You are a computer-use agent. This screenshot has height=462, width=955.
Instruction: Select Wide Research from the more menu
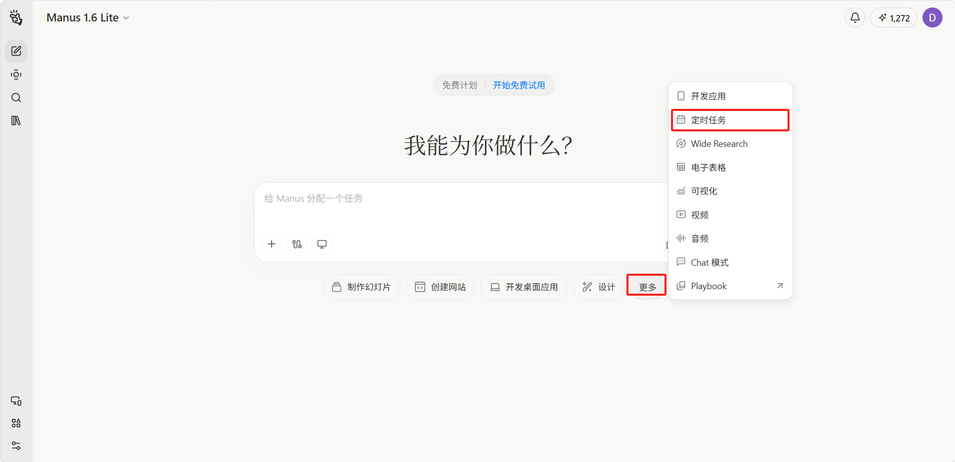click(730, 144)
